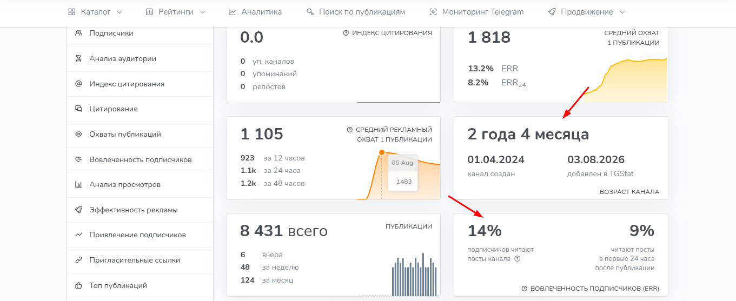
Task: Open the Рейтинги top menu
Action: 176,12
